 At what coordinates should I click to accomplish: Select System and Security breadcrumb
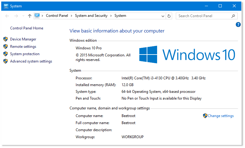tap(91, 16)
